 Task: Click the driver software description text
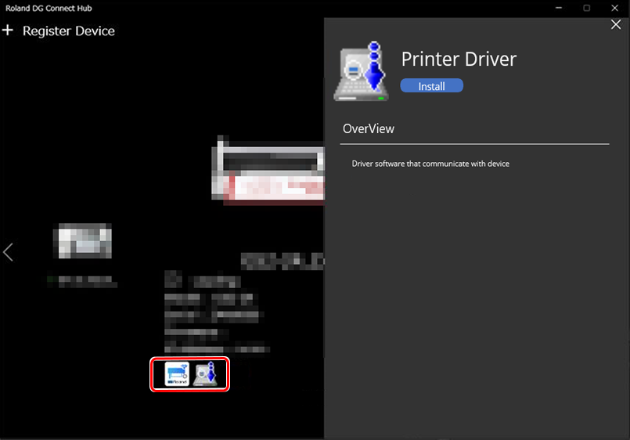pos(431,164)
